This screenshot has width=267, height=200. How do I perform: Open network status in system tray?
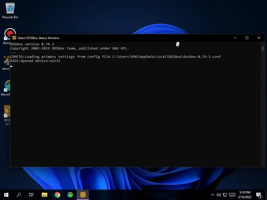pyautogui.click(x=225, y=195)
